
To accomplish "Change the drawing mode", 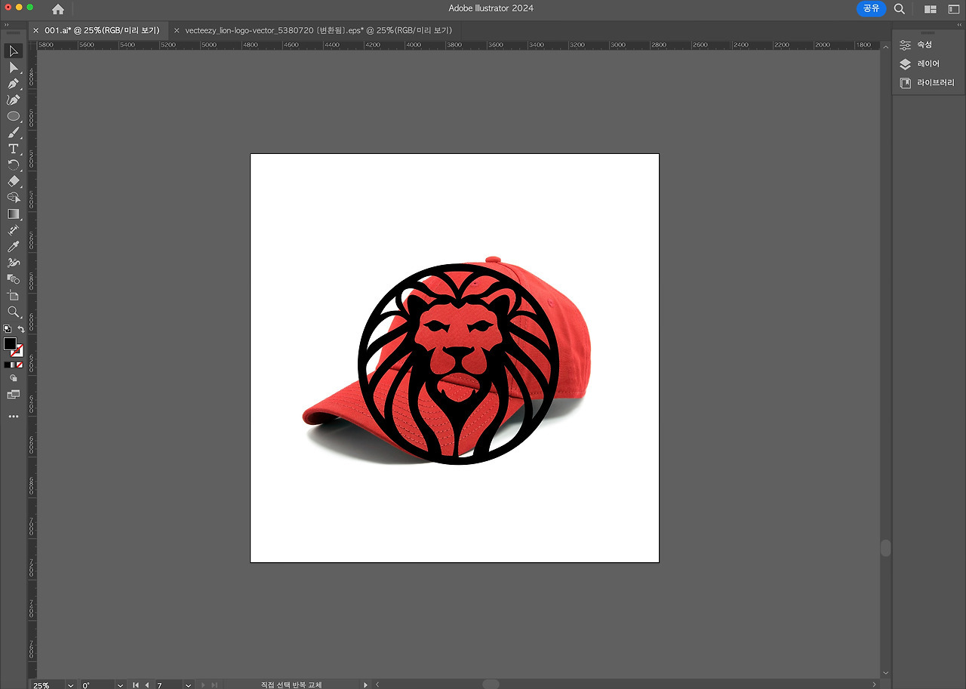I will click(x=13, y=379).
